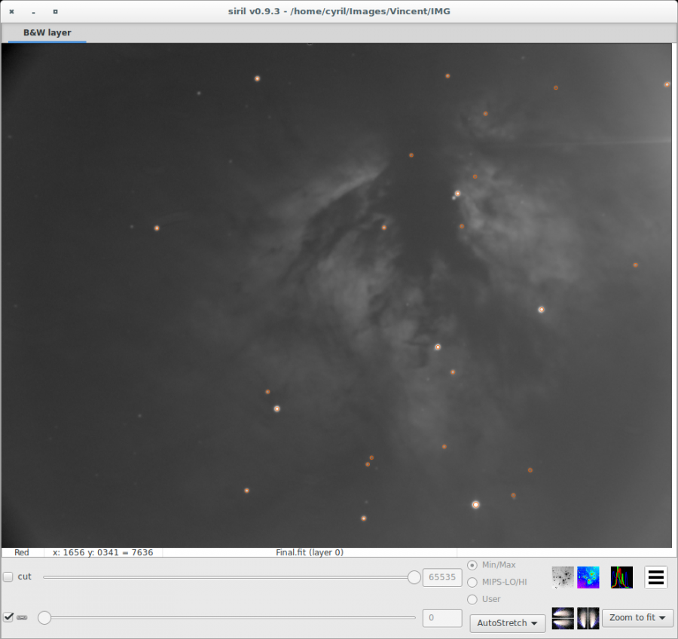678x639 pixels.
Task: Open the hamburger menu icon
Action: (655, 577)
